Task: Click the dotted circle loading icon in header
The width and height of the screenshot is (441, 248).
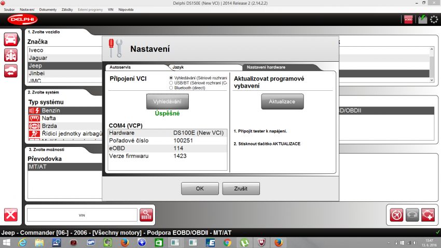Action: click(x=434, y=19)
